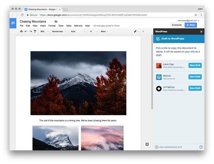The height and width of the screenshot is (164, 214).
Task: Select the paint format tool
Action: 35,32
